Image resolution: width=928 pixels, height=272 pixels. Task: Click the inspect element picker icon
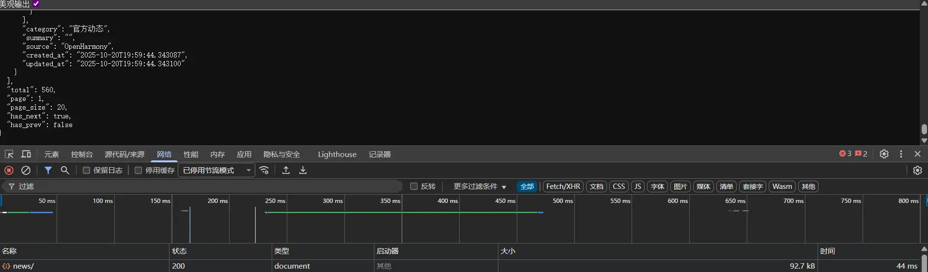pyautogui.click(x=9, y=154)
